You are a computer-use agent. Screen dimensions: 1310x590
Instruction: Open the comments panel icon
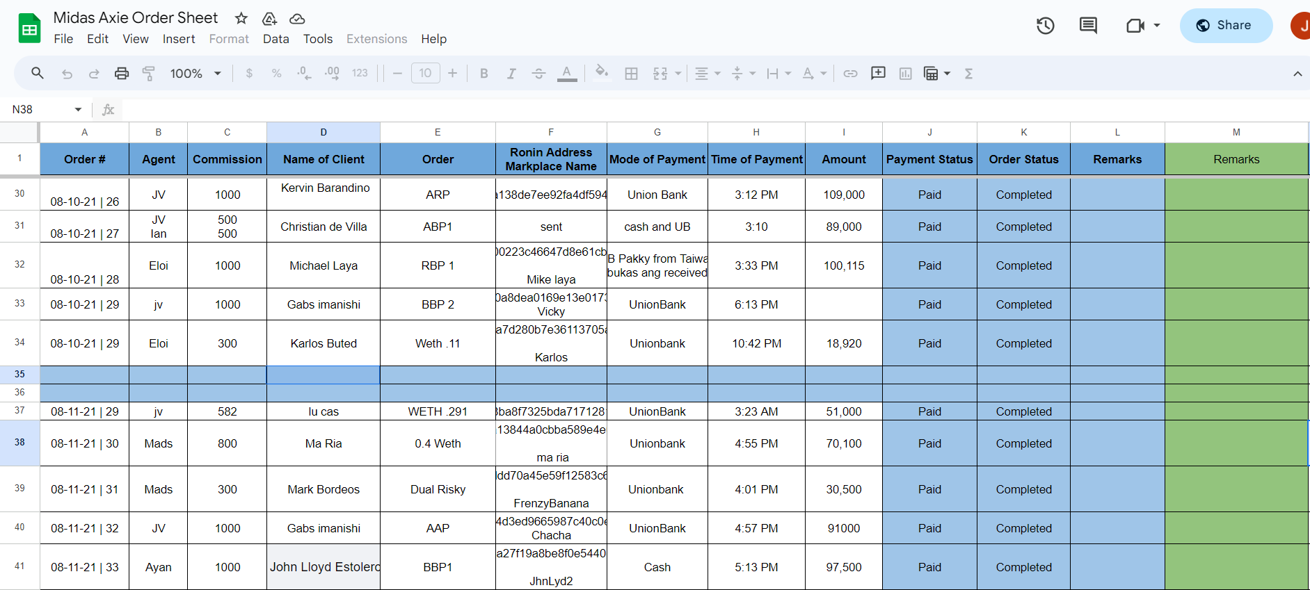tap(1088, 26)
